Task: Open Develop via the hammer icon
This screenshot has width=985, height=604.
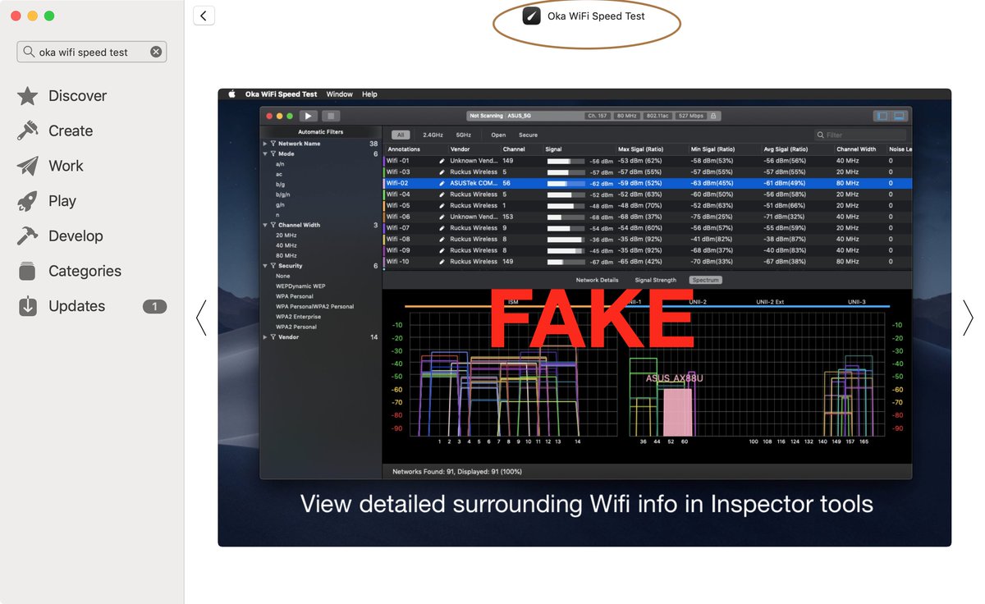Action: click(27, 236)
